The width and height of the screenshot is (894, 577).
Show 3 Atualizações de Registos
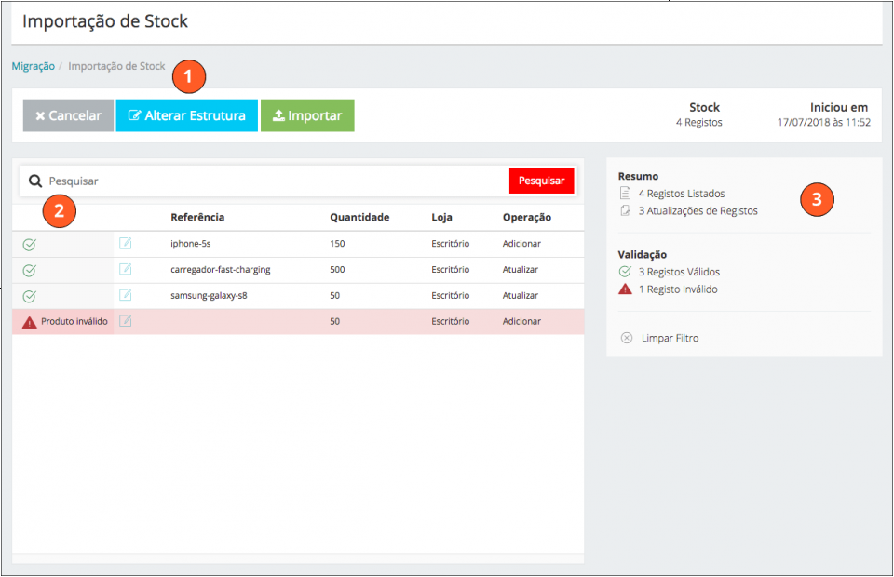tap(698, 211)
